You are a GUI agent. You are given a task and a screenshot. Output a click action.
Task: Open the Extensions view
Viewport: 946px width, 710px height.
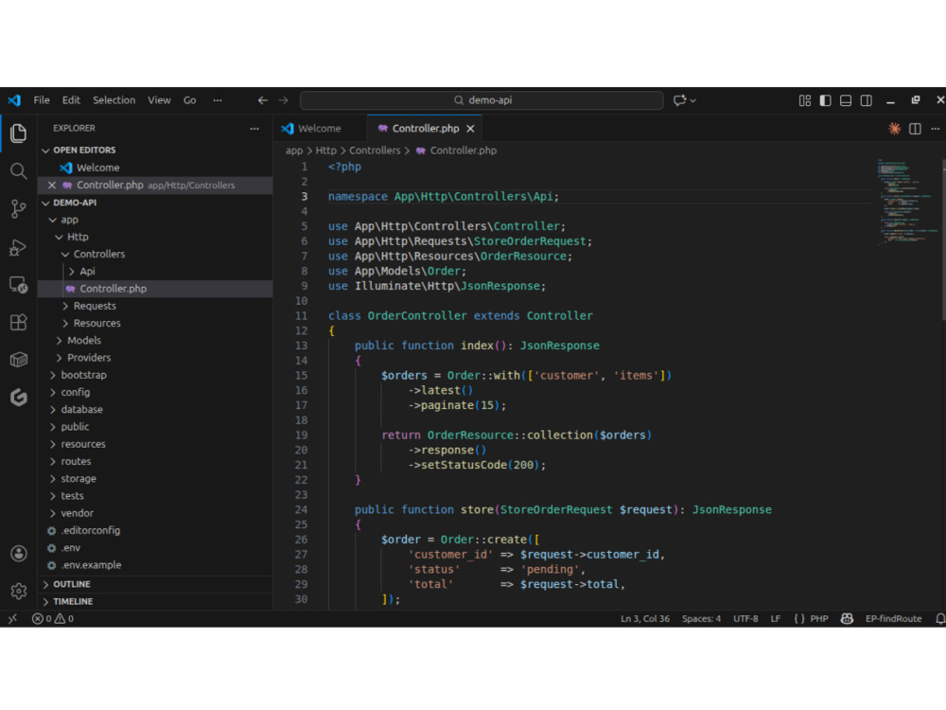18,323
